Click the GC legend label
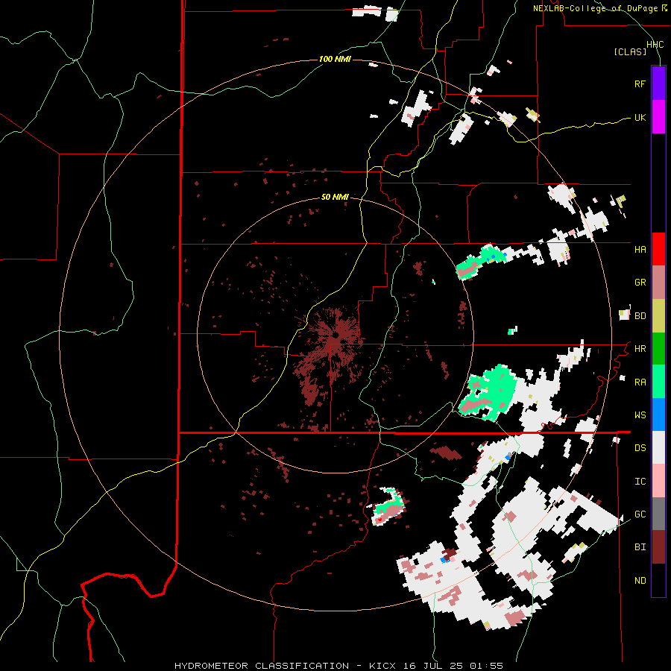The width and height of the screenshot is (671, 671). click(640, 514)
